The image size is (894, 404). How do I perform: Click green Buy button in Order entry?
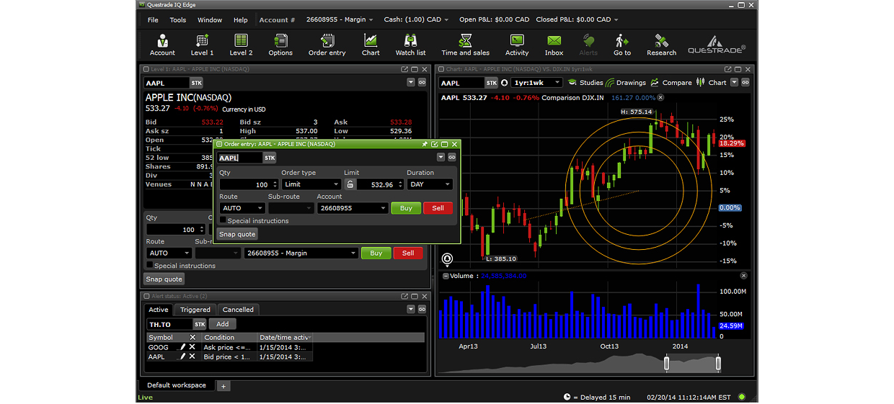[406, 208]
